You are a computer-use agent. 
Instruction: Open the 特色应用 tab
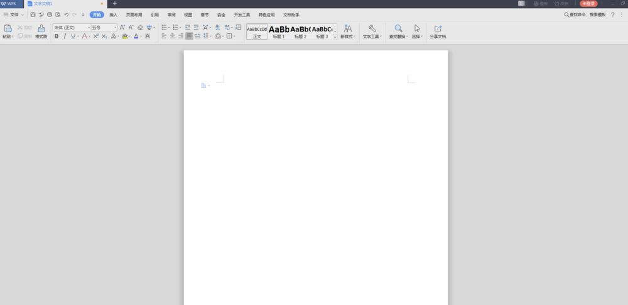(x=267, y=15)
